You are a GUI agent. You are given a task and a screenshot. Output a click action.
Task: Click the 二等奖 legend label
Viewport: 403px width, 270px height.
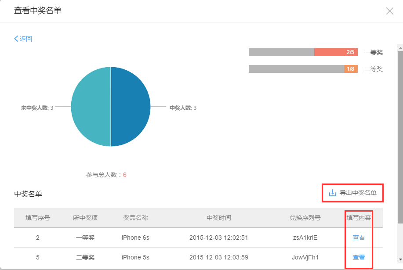(374, 69)
